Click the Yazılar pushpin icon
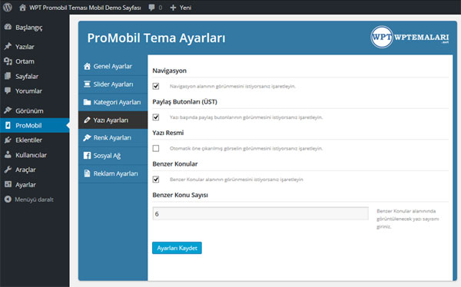Viewport: 461px width, 287px height. click(8, 46)
